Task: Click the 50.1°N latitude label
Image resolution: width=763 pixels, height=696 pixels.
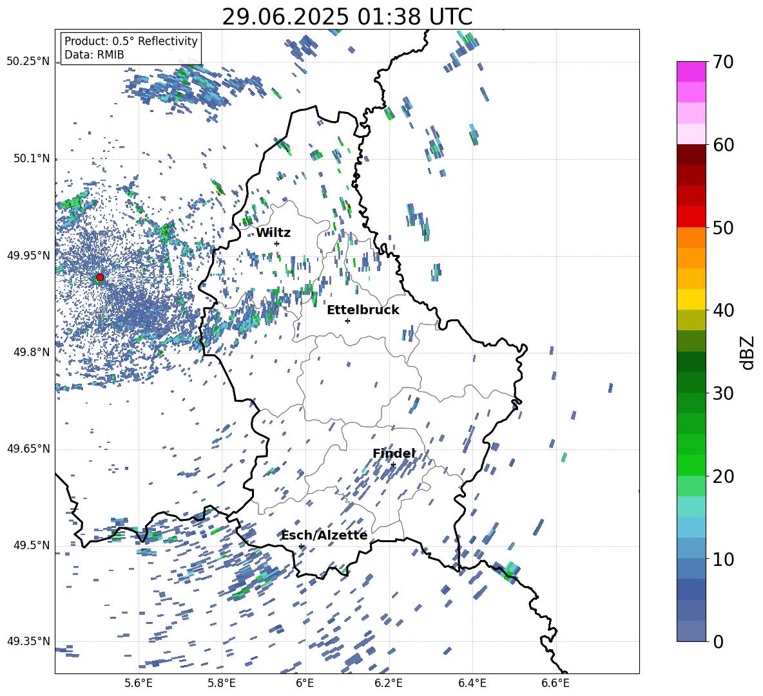Action: 32,159
